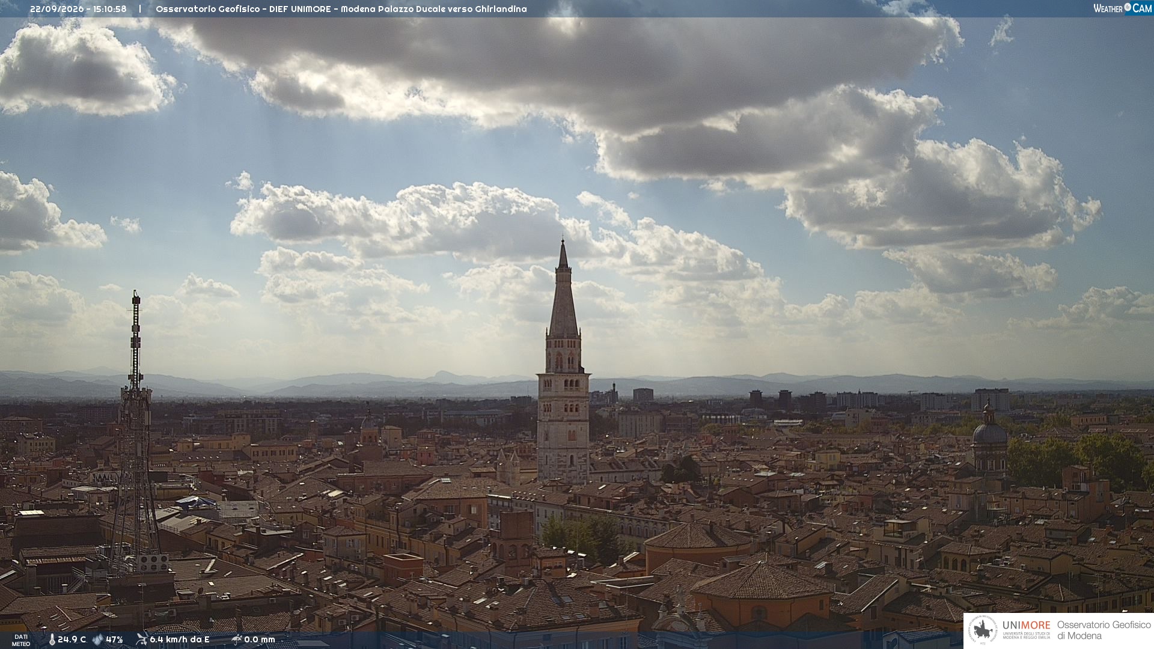Click the date and time stamp 22/09/2026
1154x649 pixels.
78,9
